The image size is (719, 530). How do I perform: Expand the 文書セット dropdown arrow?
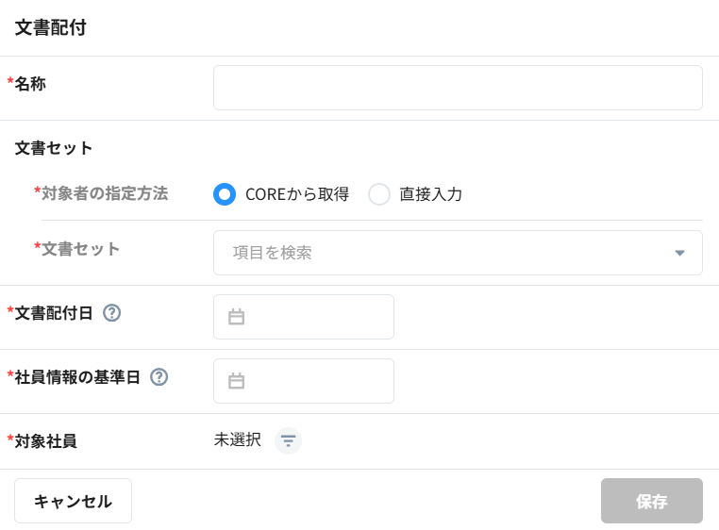pyautogui.click(x=679, y=253)
